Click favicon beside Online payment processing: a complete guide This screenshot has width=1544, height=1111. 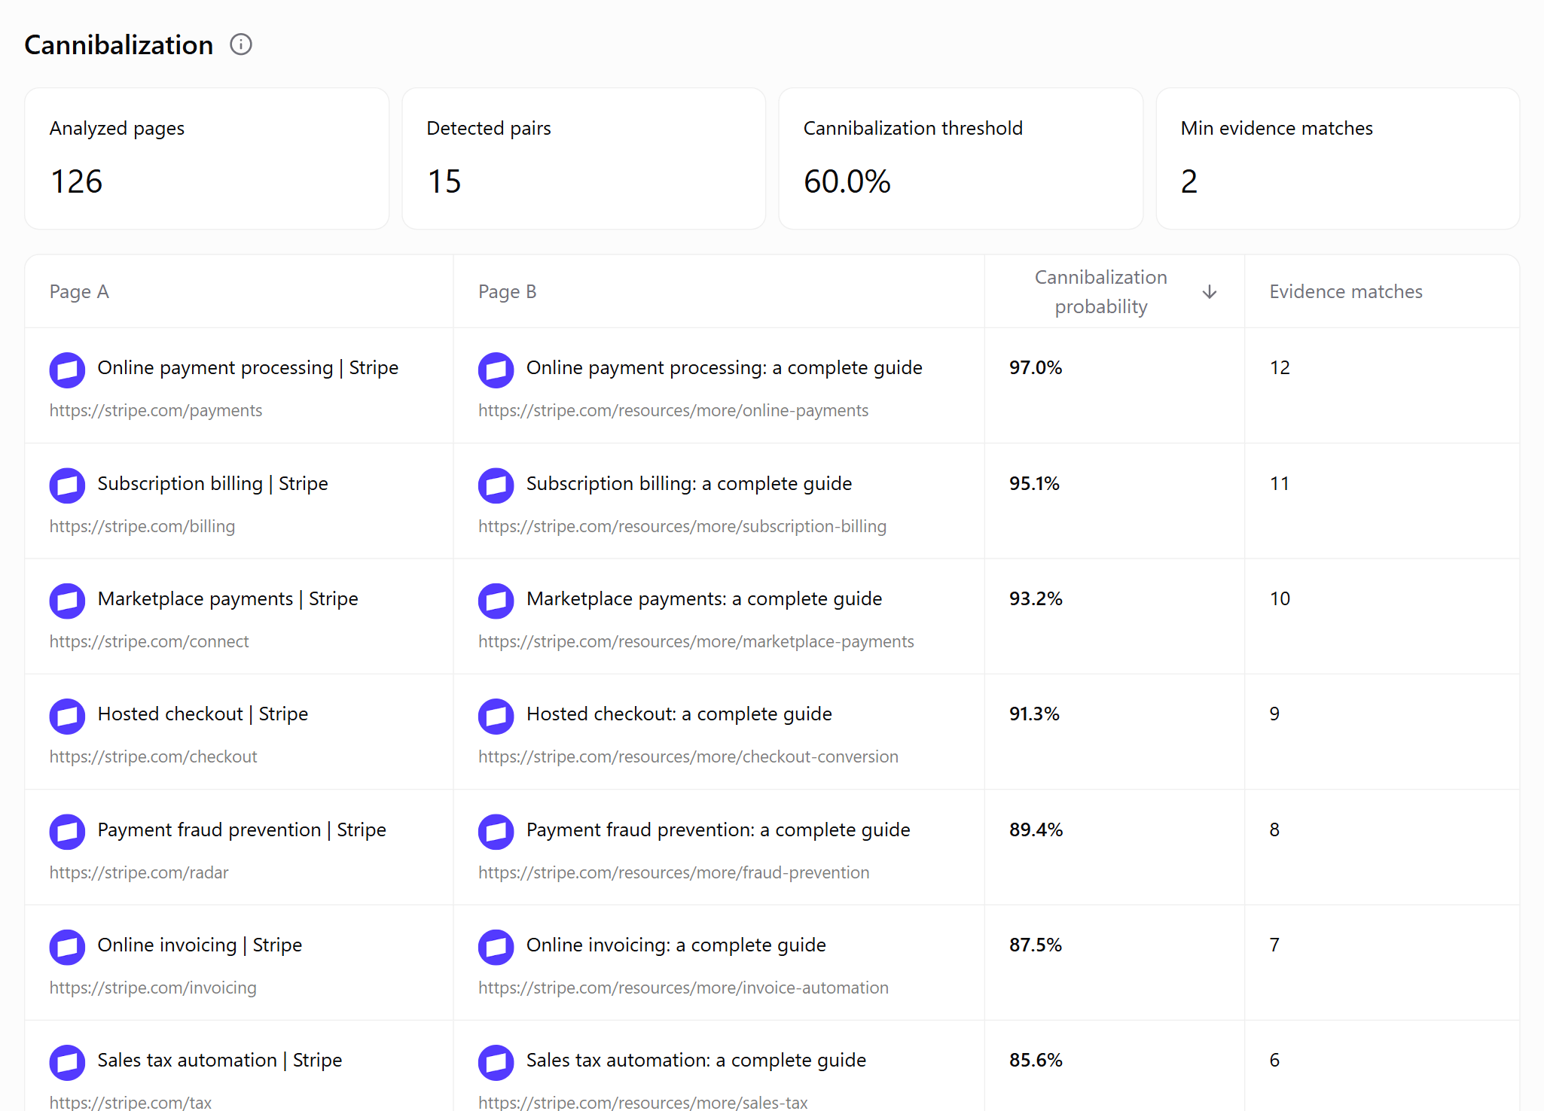496,370
